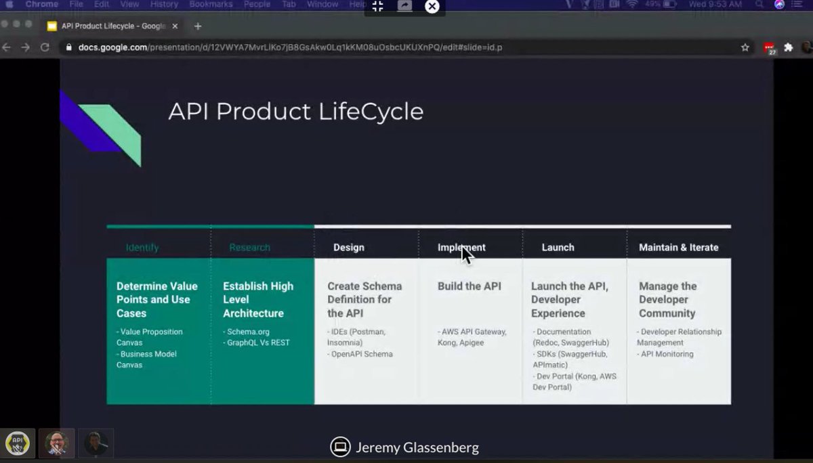Click the 'OpenAPI Schema' bullet
The image size is (813, 463).
click(x=360, y=354)
